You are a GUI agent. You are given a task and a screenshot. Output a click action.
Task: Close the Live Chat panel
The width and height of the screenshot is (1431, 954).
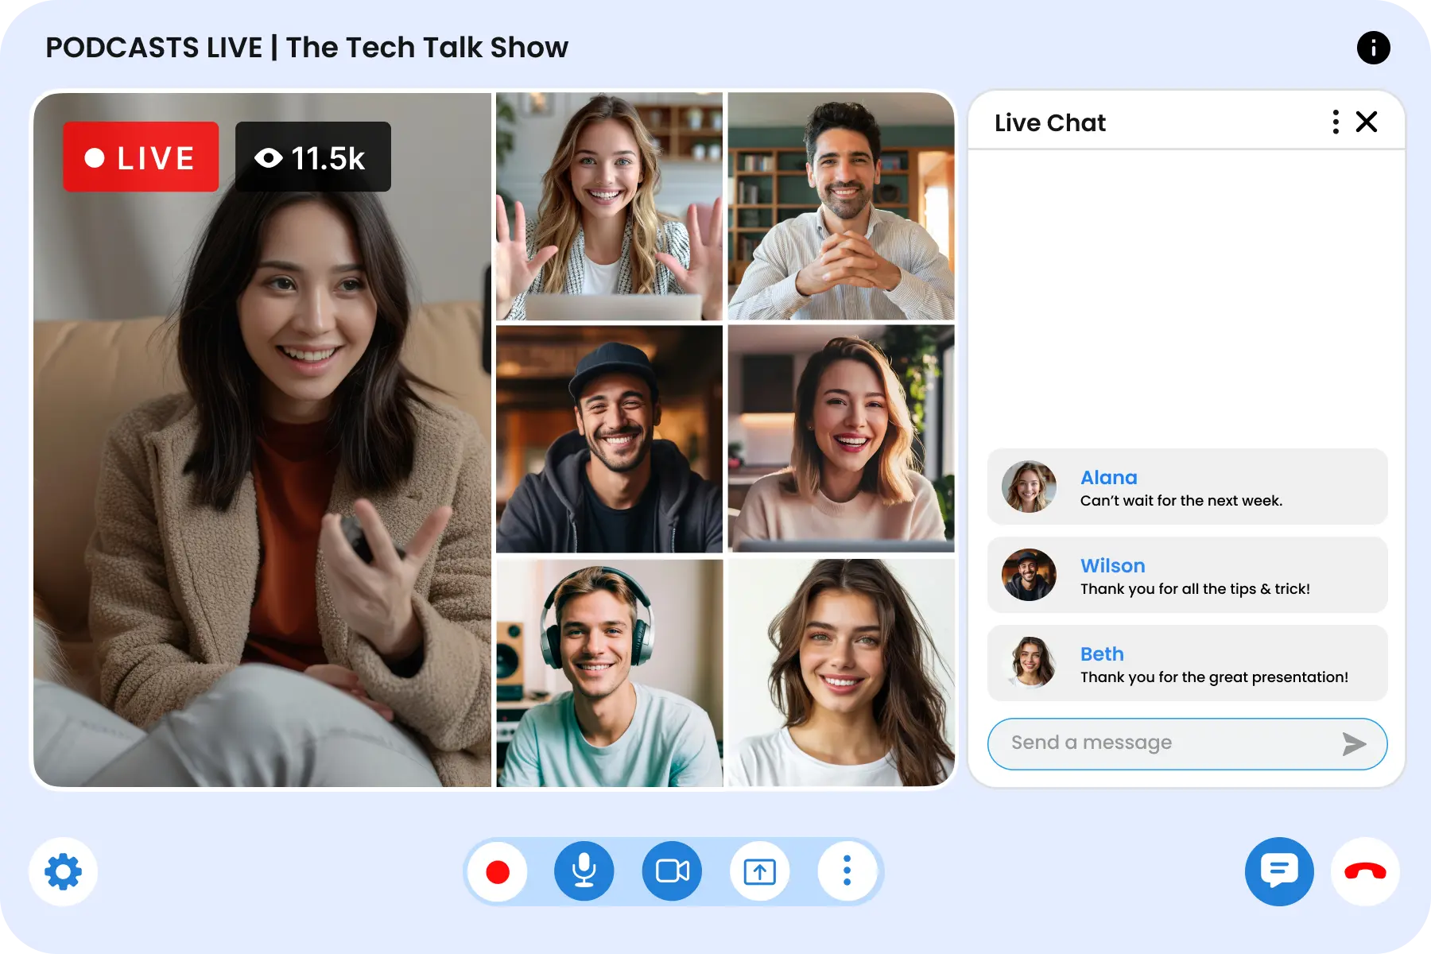(1367, 122)
